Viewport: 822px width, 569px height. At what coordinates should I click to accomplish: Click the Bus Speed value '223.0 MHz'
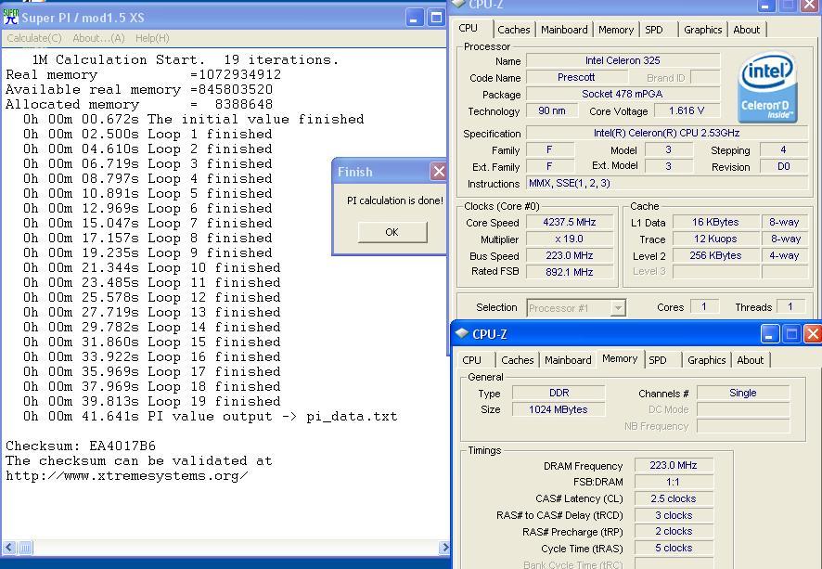570,256
